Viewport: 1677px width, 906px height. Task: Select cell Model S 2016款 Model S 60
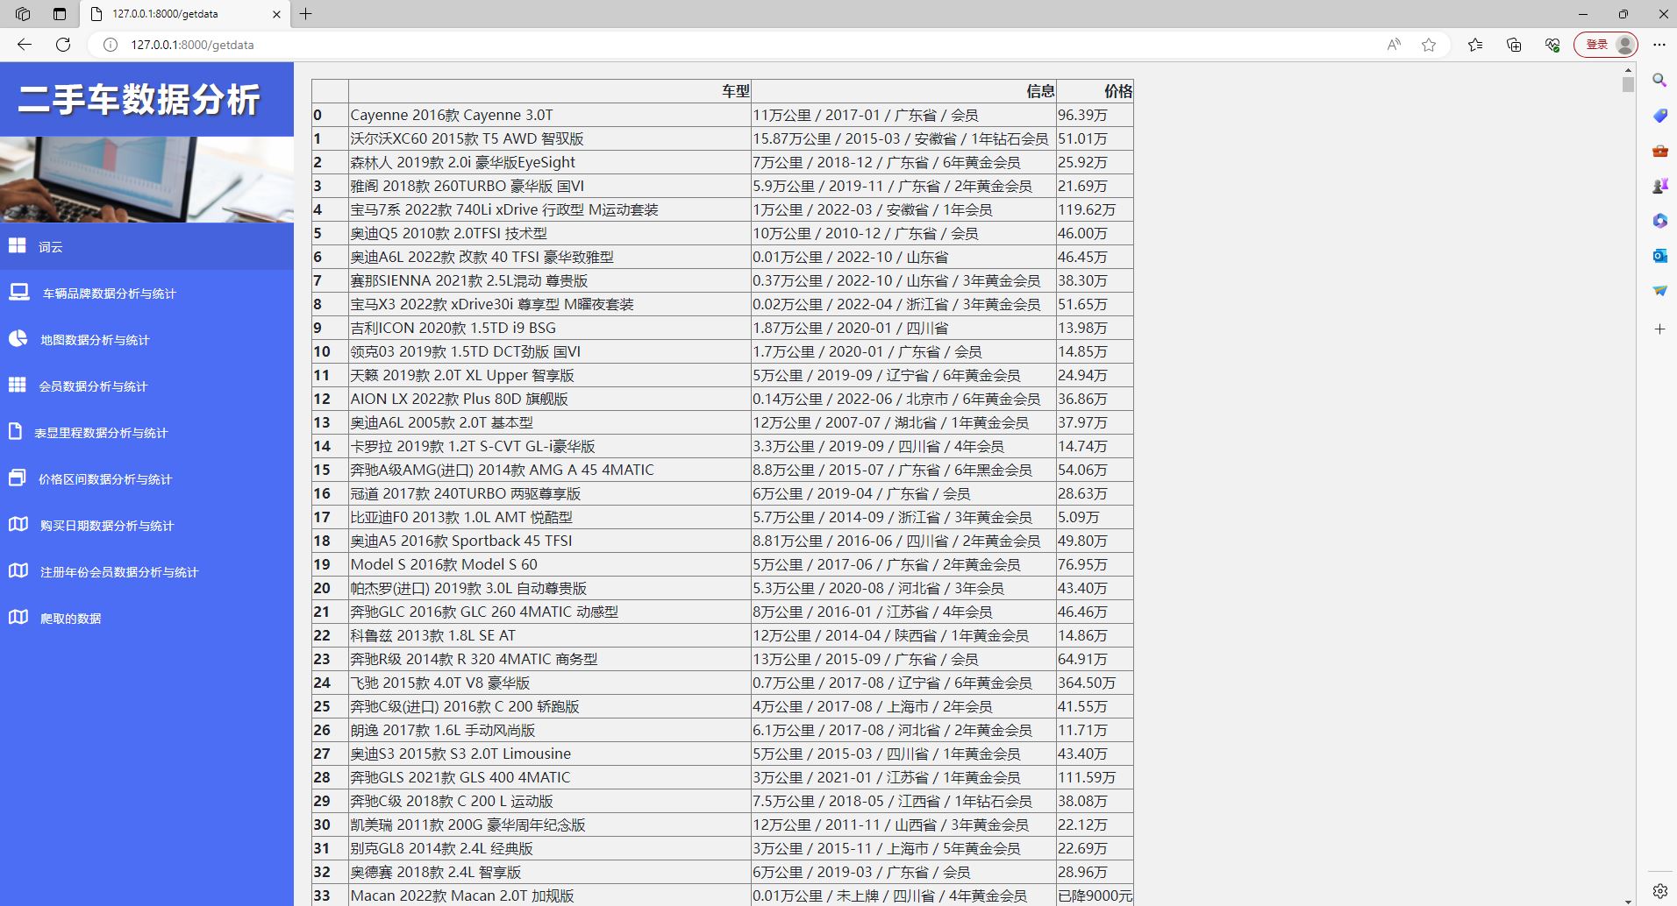pos(550,564)
